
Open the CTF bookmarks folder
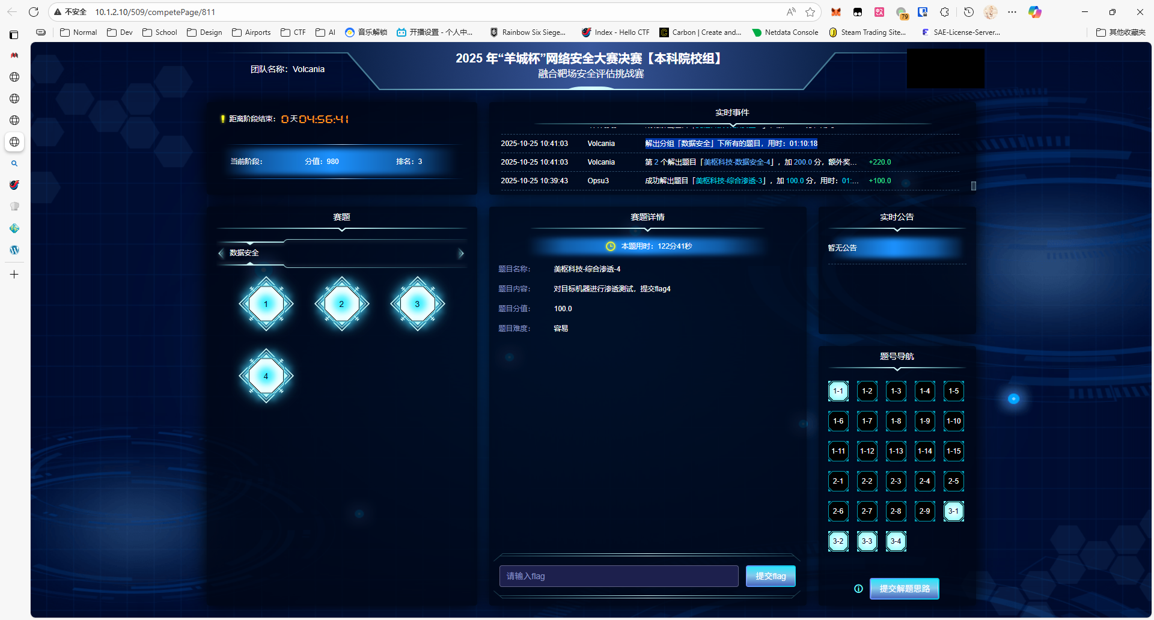(x=293, y=32)
